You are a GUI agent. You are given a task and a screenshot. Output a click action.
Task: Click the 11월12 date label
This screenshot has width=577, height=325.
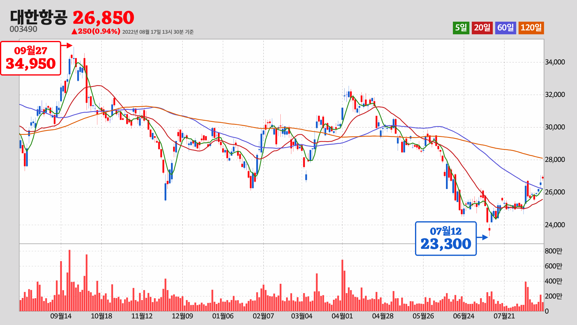point(142,316)
